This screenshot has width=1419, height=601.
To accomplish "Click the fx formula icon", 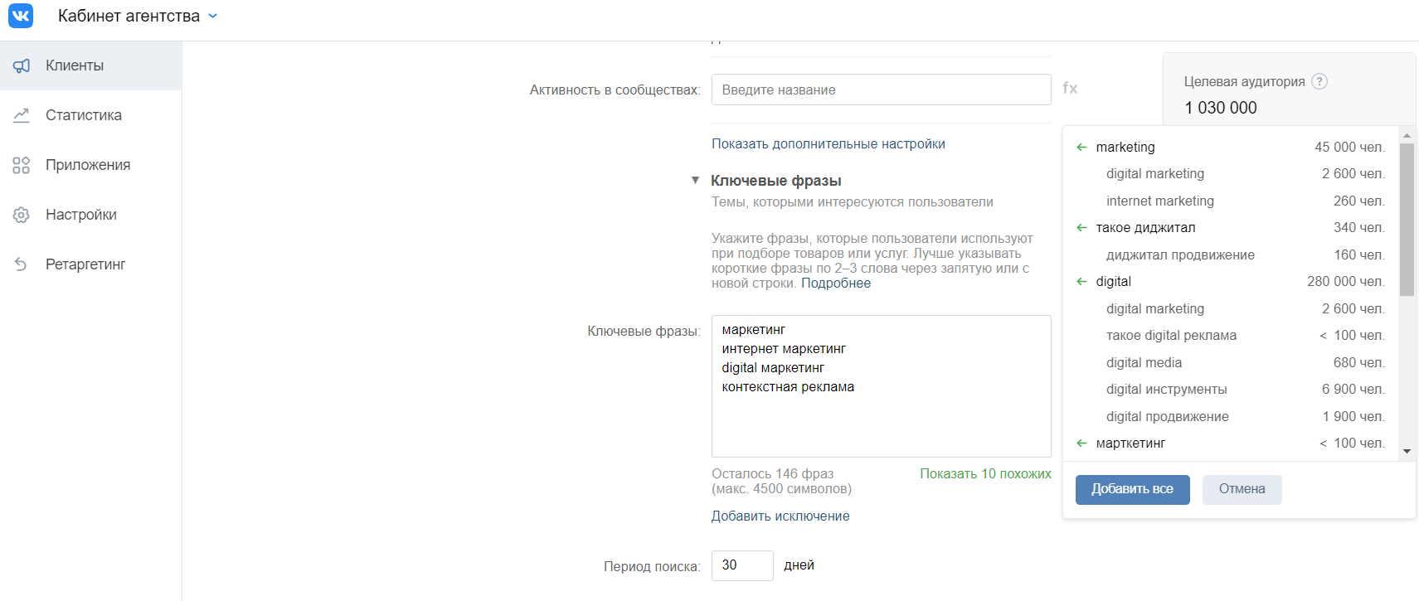I will pos(1070,88).
